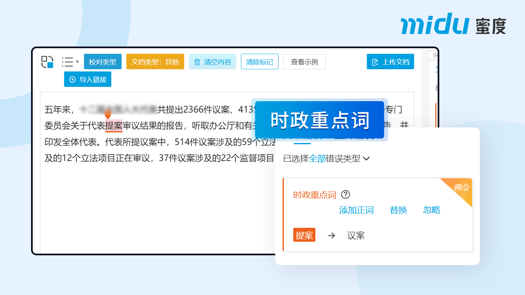525x295 pixels.
Task: Click the plus icon in 导入链接
Action: point(73,79)
